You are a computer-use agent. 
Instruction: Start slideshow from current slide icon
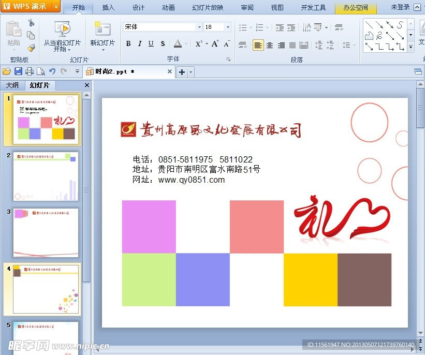[x=62, y=29]
